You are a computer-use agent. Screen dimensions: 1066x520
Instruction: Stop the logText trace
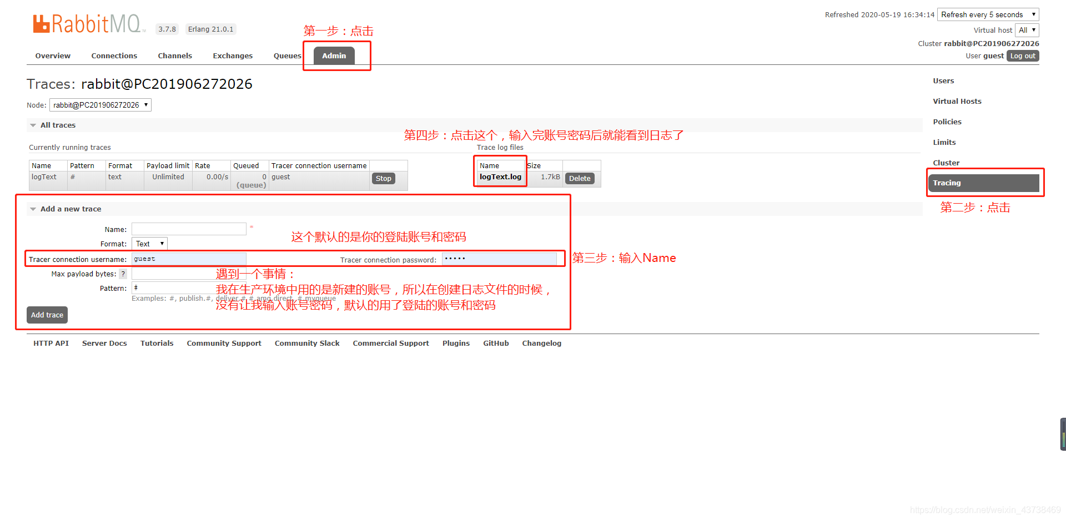point(384,178)
